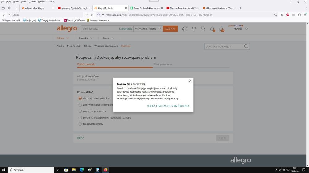This screenshot has height=173, width=309.
Task: Expand the 'Wszystkie kategorie' dropdown
Action: [148, 29]
